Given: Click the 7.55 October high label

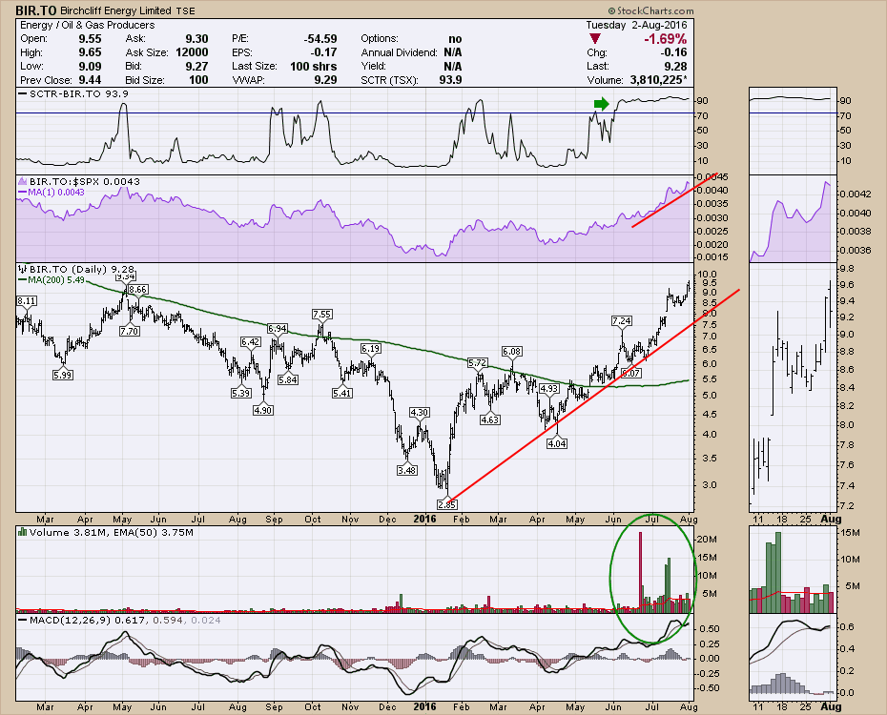Looking at the screenshot, I should pyautogui.click(x=321, y=314).
